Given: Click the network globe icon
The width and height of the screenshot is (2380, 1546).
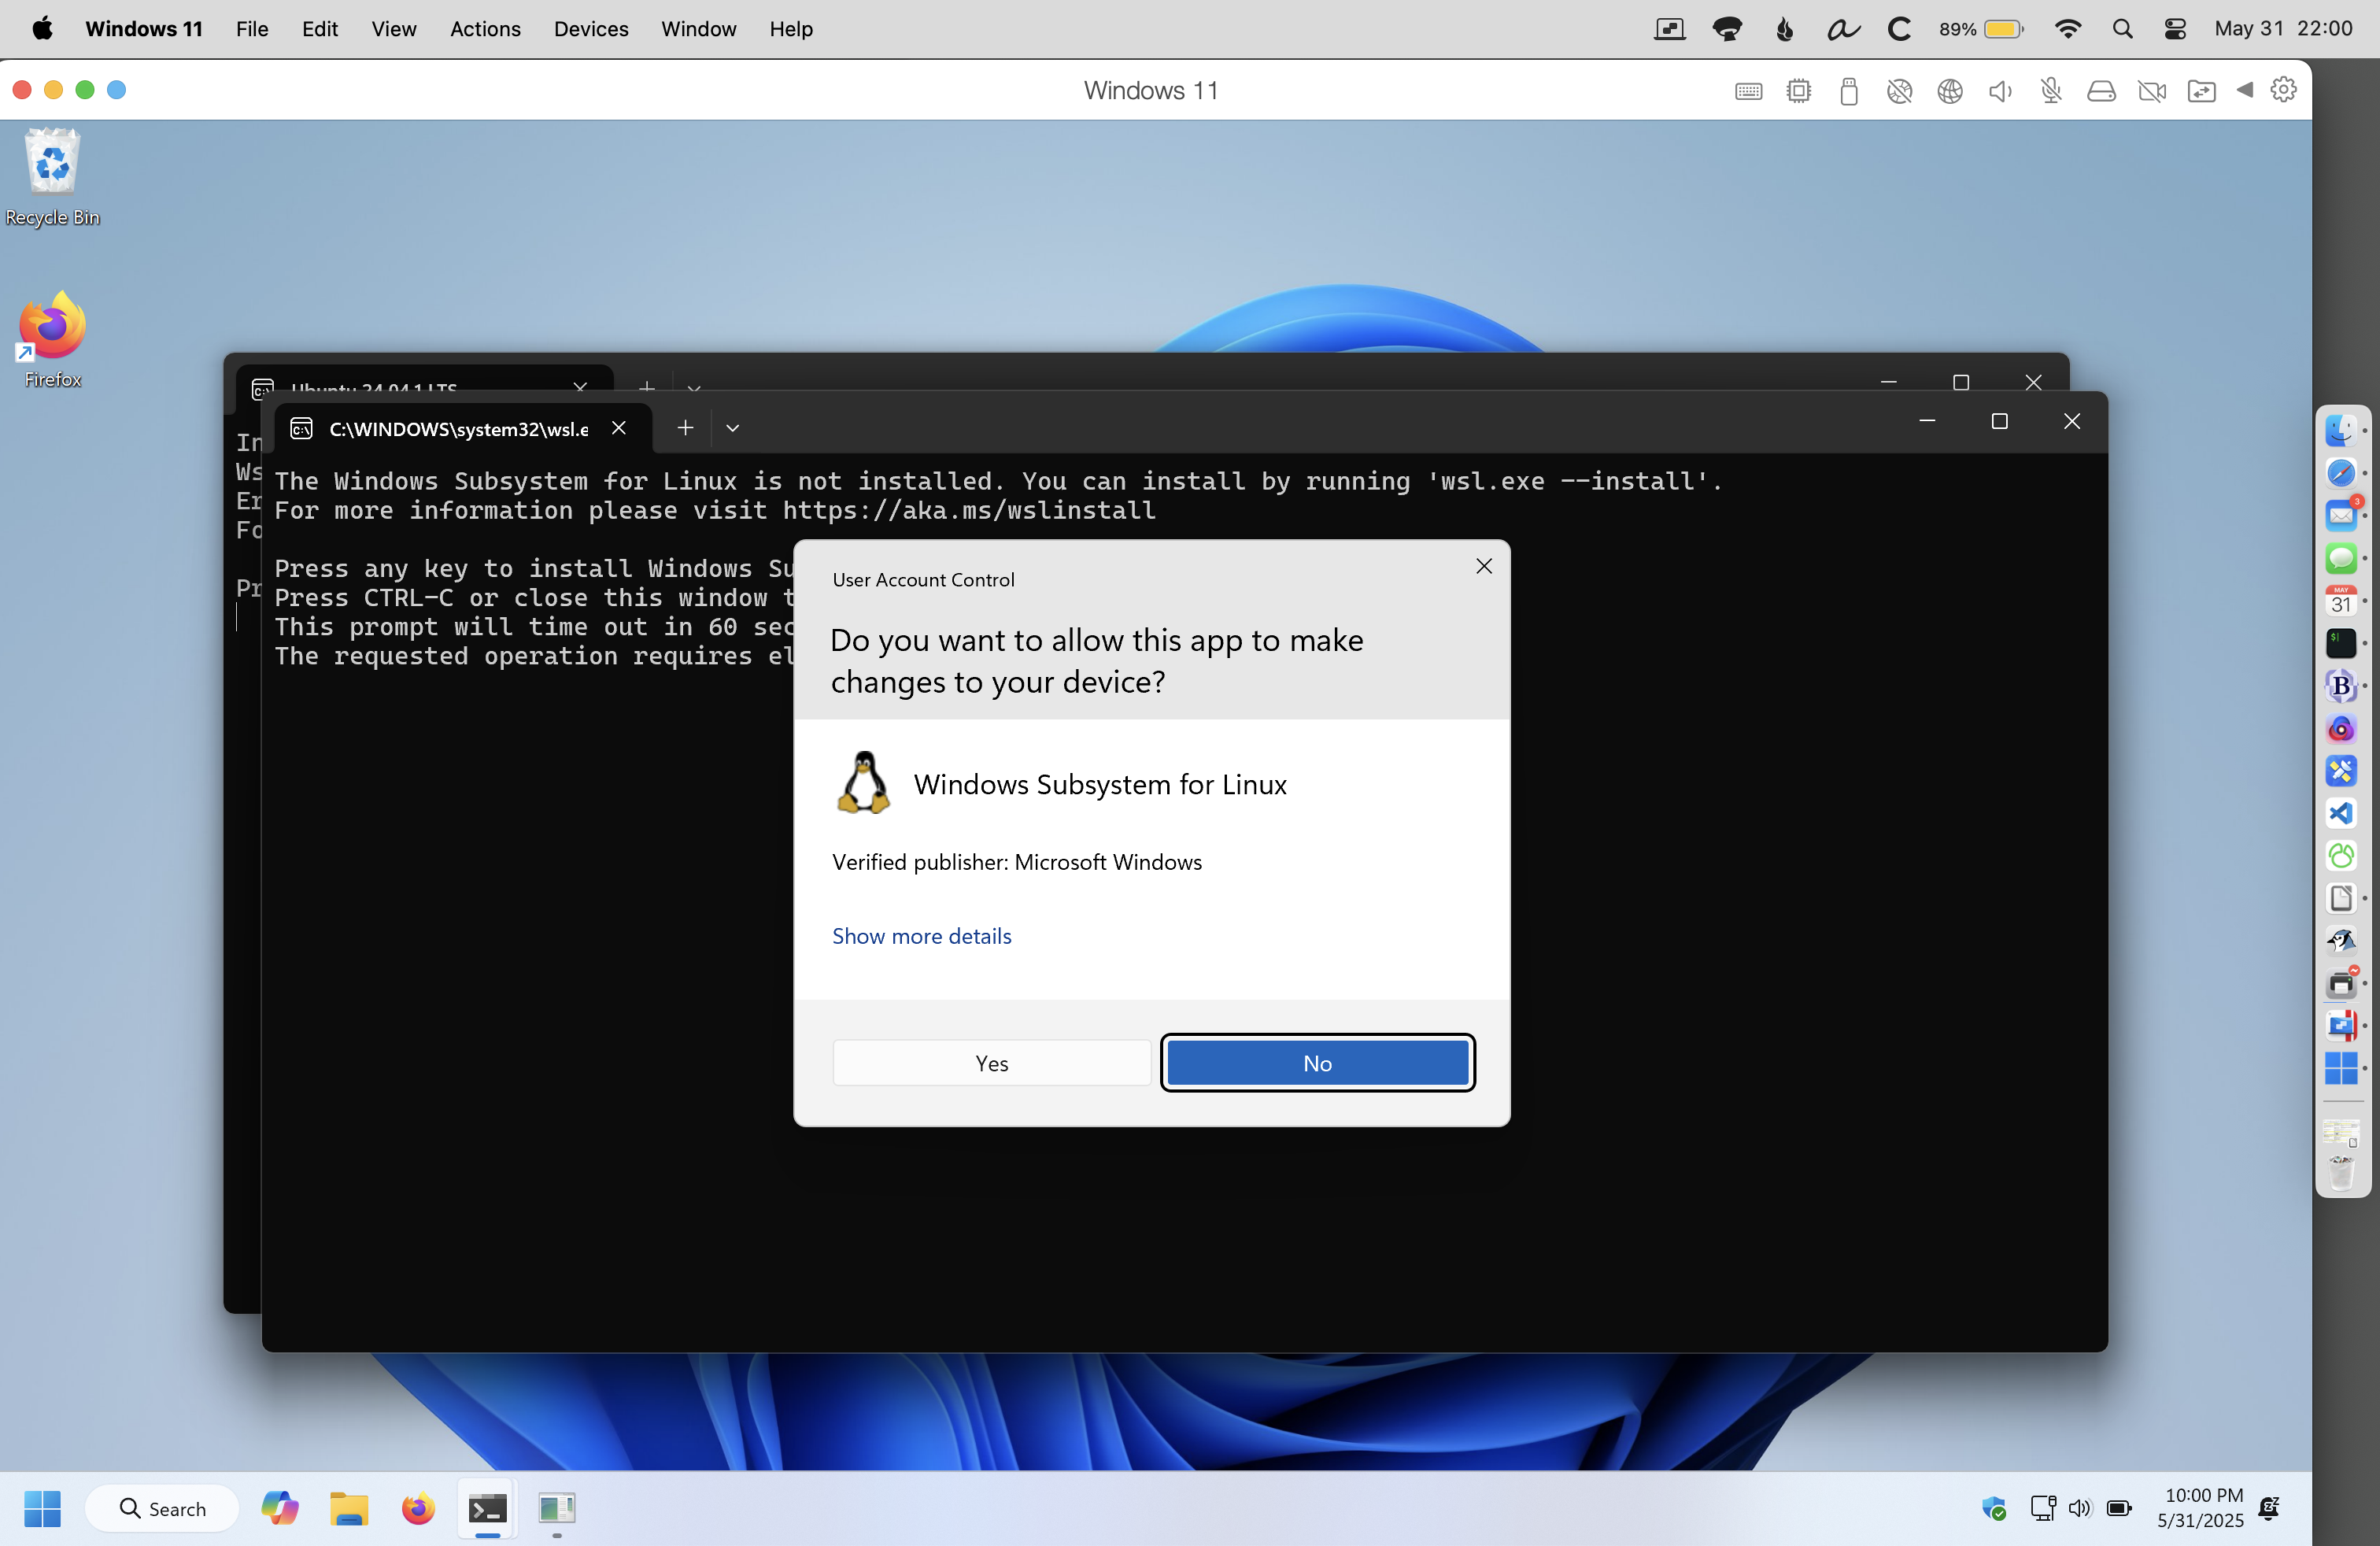Looking at the screenshot, I should tap(1949, 91).
